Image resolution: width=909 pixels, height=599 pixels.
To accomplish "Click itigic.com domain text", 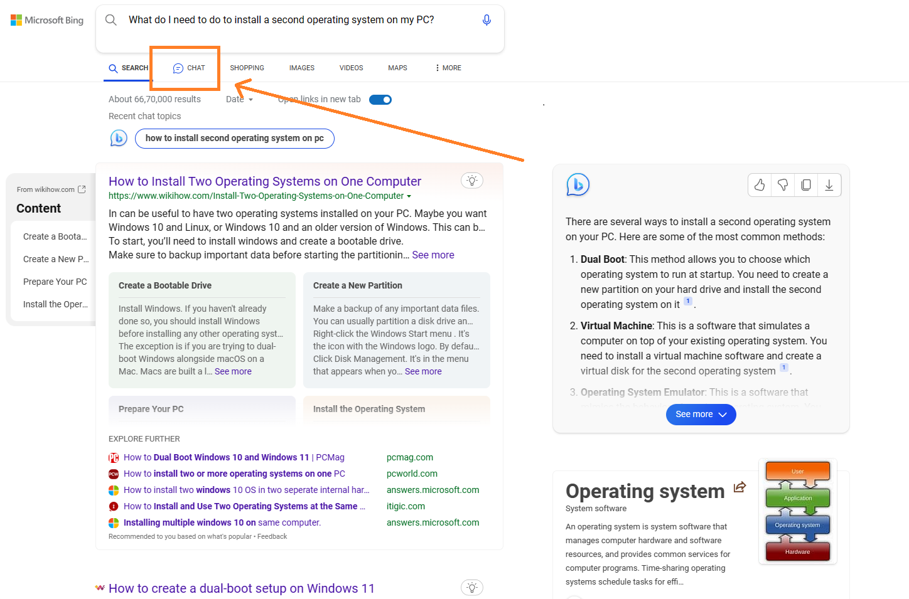I will [406, 506].
